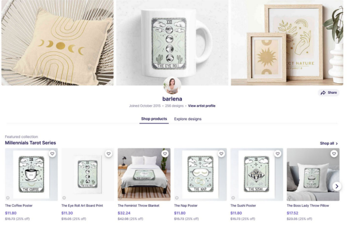Toggle heart on The Eye Roll Art Board Print

(109, 154)
